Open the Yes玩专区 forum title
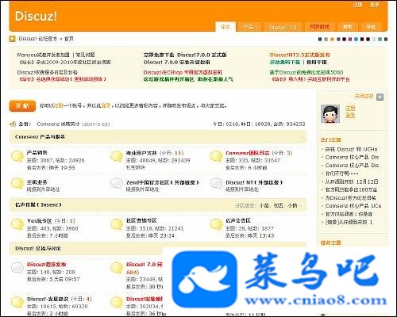This screenshot has height=317, width=397. 40,221
